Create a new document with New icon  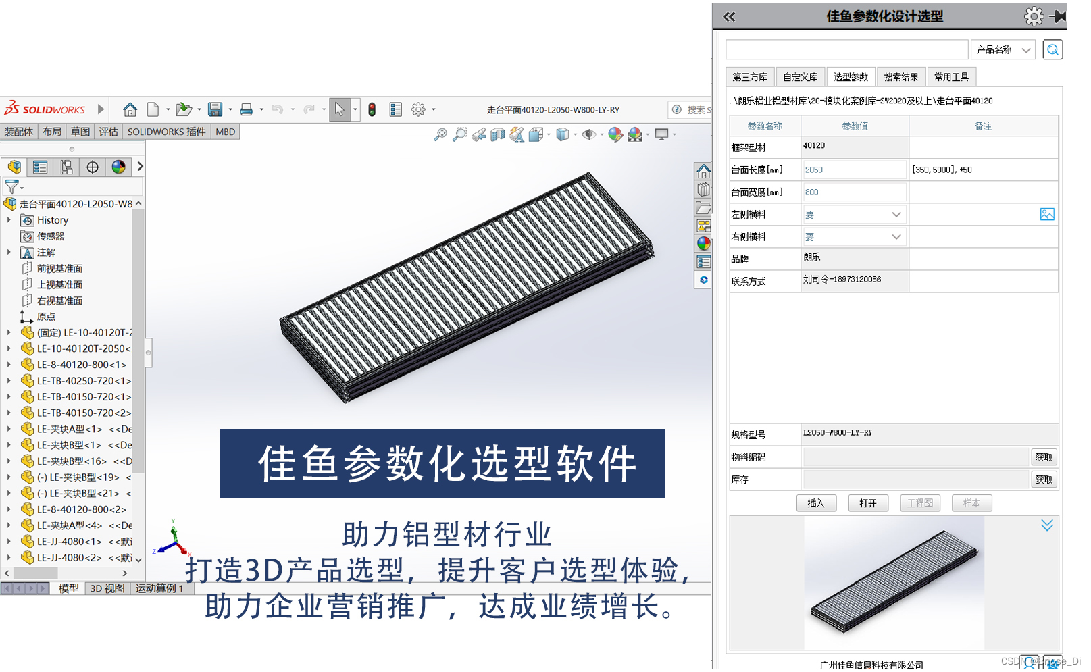click(x=153, y=109)
